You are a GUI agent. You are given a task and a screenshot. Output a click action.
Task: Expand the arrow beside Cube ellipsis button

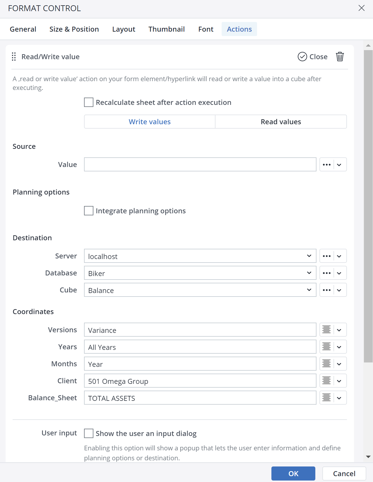tap(339, 290)
